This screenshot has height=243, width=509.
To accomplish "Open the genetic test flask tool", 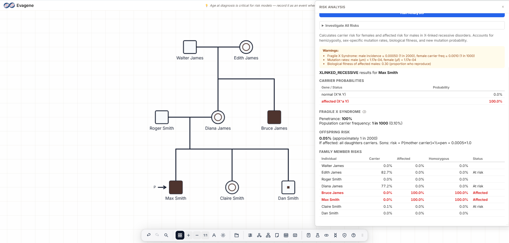I will pyautogui.click(x=317, y=235).
